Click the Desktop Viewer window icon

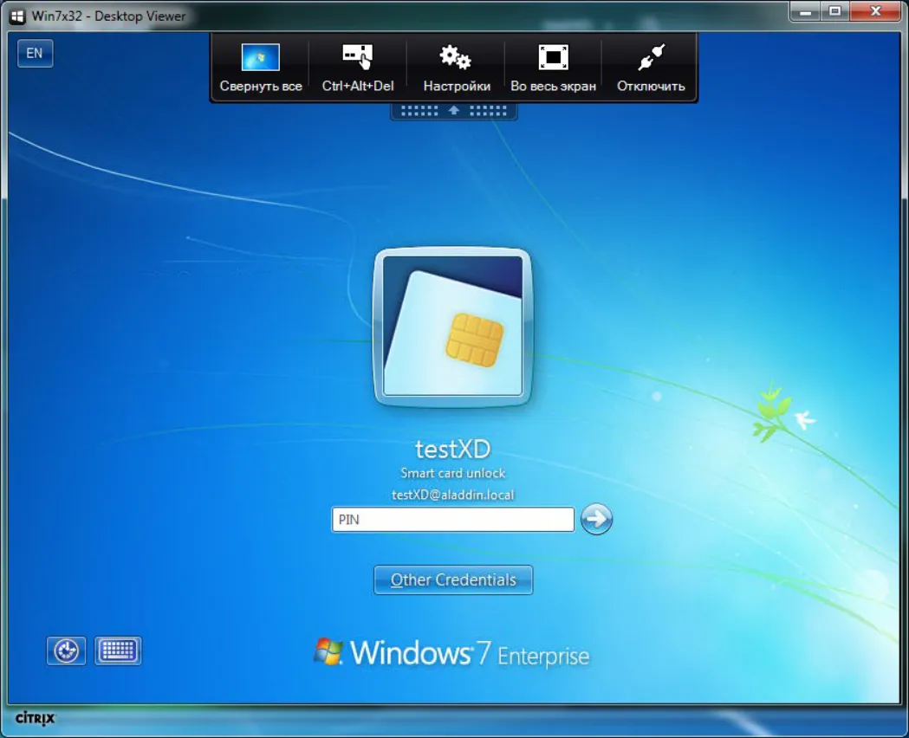click(17, 16)
